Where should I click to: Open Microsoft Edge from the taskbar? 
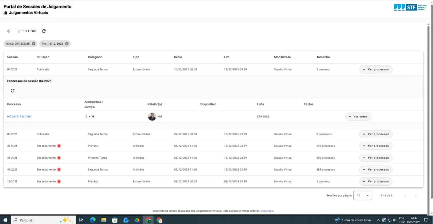pos(93,220)
